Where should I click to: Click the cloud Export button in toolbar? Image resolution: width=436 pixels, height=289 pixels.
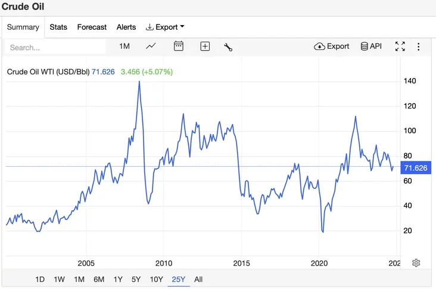point(332,46)
